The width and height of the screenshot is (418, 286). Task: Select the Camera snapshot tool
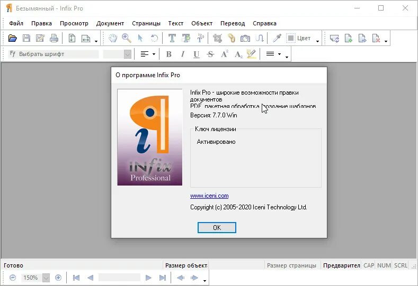tap(245, 39)
